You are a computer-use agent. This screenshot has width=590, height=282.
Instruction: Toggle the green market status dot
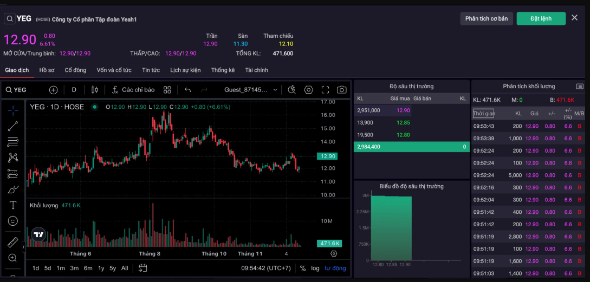tap(95, 107)
